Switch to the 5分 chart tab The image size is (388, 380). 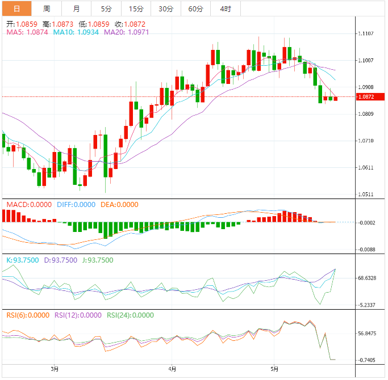[x=106, y=9]
